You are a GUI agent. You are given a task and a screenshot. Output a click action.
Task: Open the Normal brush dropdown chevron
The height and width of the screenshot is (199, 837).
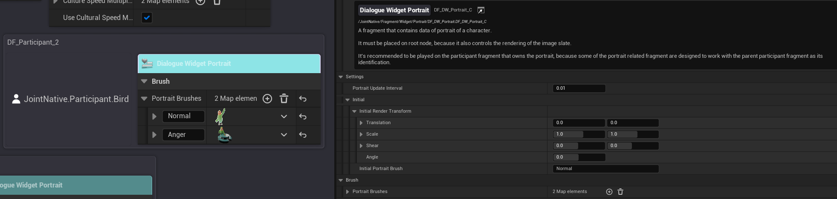pyautogui.click(x=284, y=117)
